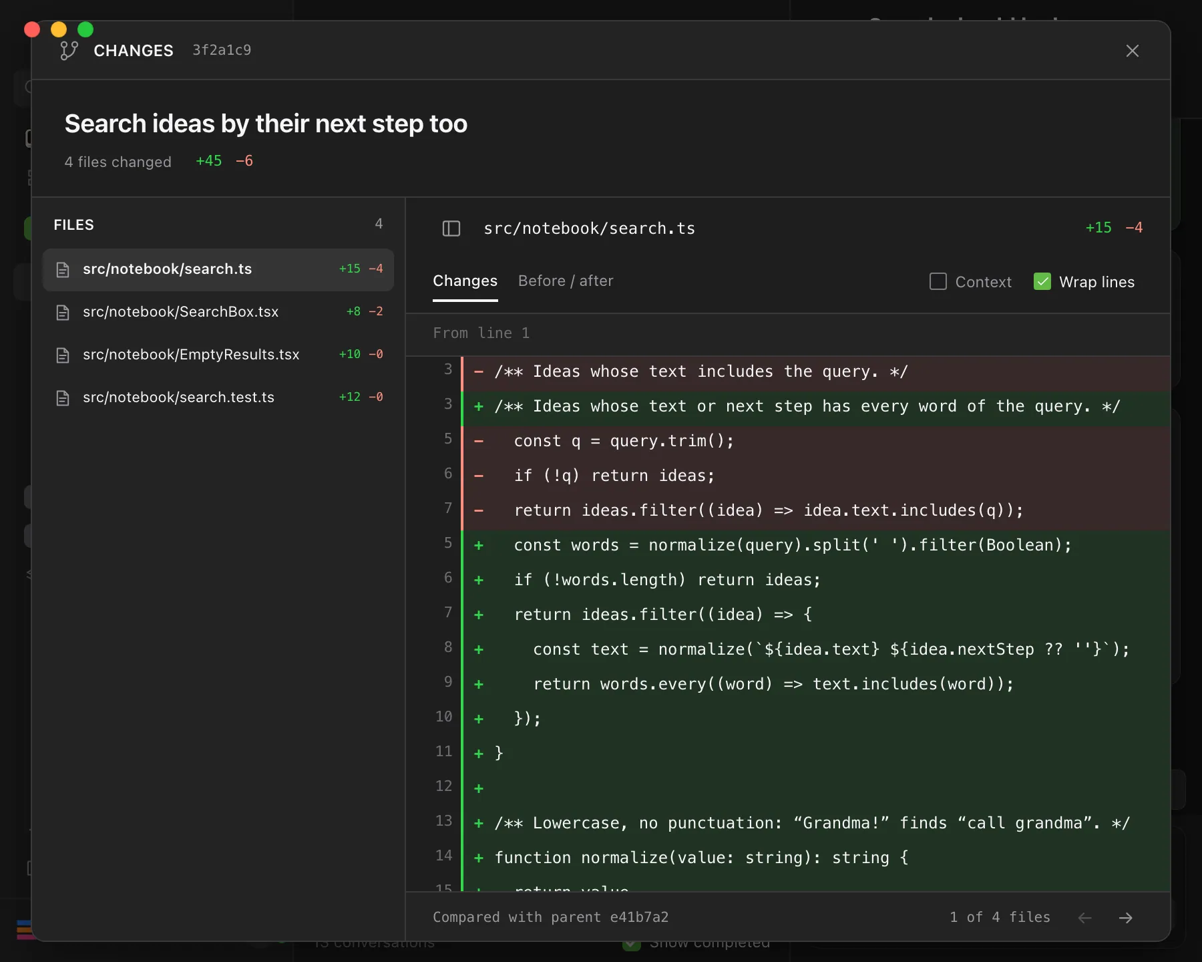Click the macOS yellow minimize button
The image size is (1202, 962).
[x=59, y=29]
